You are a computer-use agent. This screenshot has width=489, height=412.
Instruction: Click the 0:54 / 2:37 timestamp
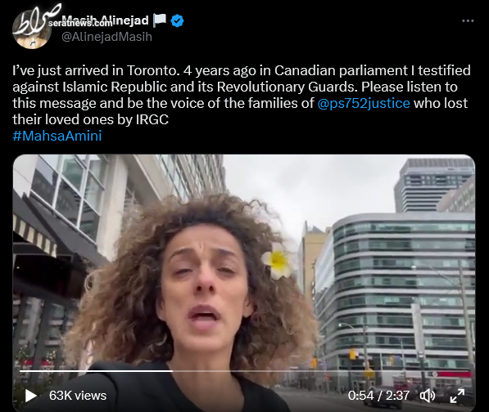pyautogui.click(x=378, y=396)
